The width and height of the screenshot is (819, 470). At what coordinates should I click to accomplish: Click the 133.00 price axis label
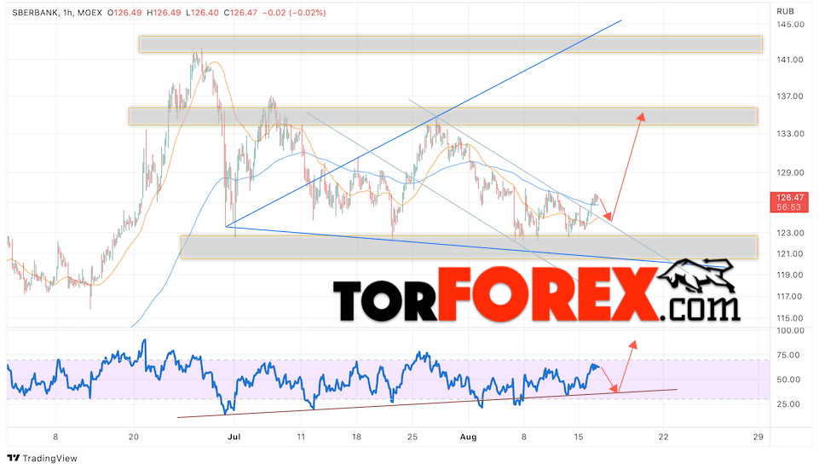tap(790, 134)
